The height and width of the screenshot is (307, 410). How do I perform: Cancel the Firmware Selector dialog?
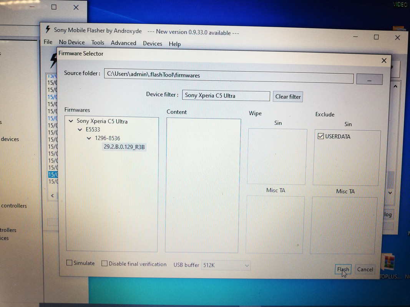coord(365,269)
